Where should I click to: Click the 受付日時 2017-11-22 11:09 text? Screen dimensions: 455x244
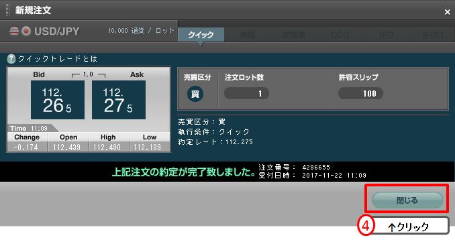coord(312,176)
